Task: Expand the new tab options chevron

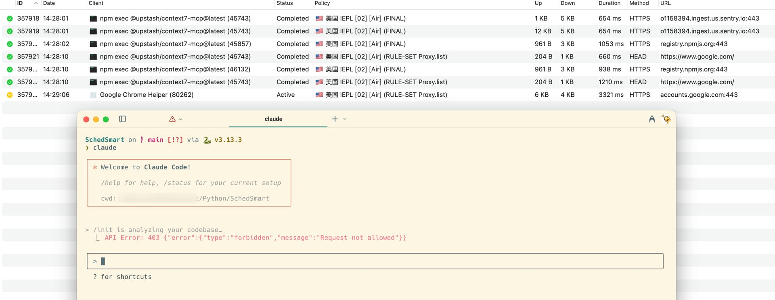Action: (345, 119)
